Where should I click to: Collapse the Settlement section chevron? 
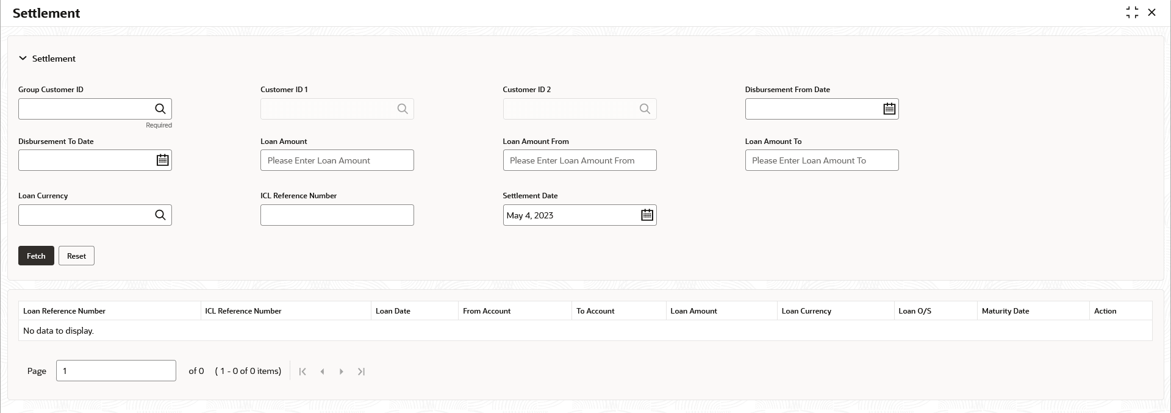[23, 59]
